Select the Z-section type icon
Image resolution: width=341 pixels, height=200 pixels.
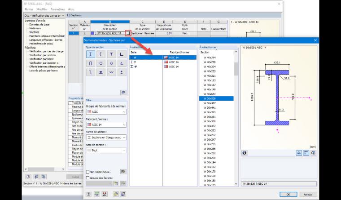(x=91, y=72)
